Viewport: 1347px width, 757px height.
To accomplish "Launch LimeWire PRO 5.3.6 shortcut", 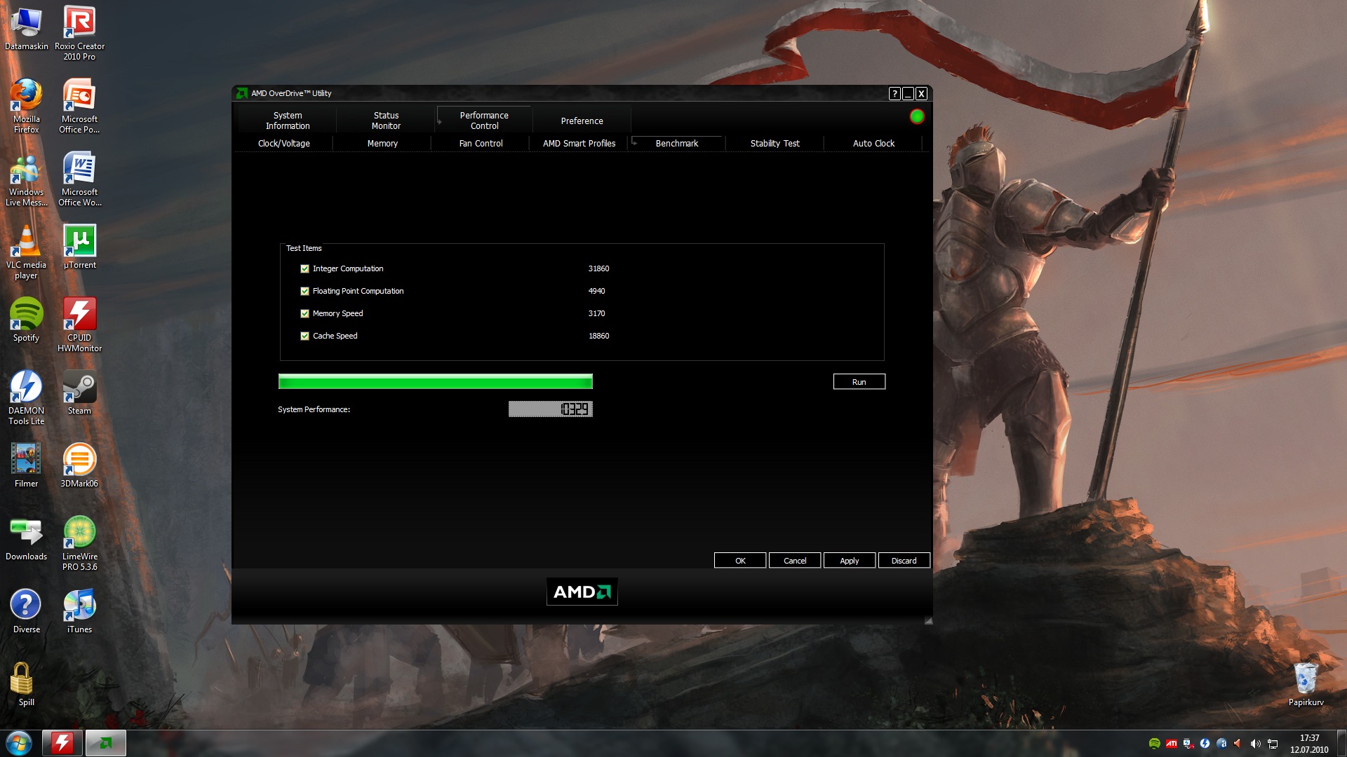I will coord(79,543).
